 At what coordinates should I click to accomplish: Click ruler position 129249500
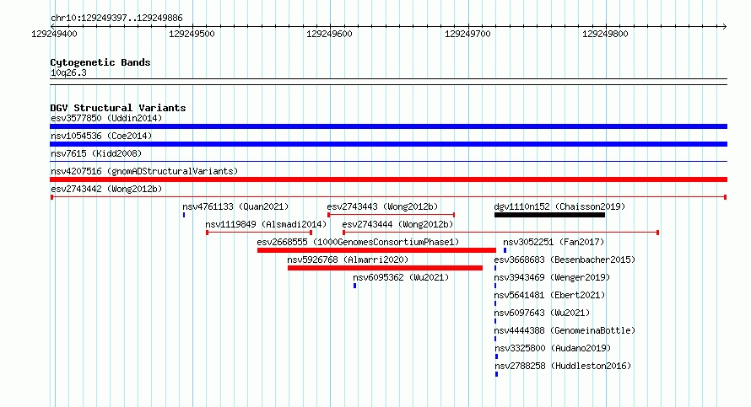click(192, 34)
